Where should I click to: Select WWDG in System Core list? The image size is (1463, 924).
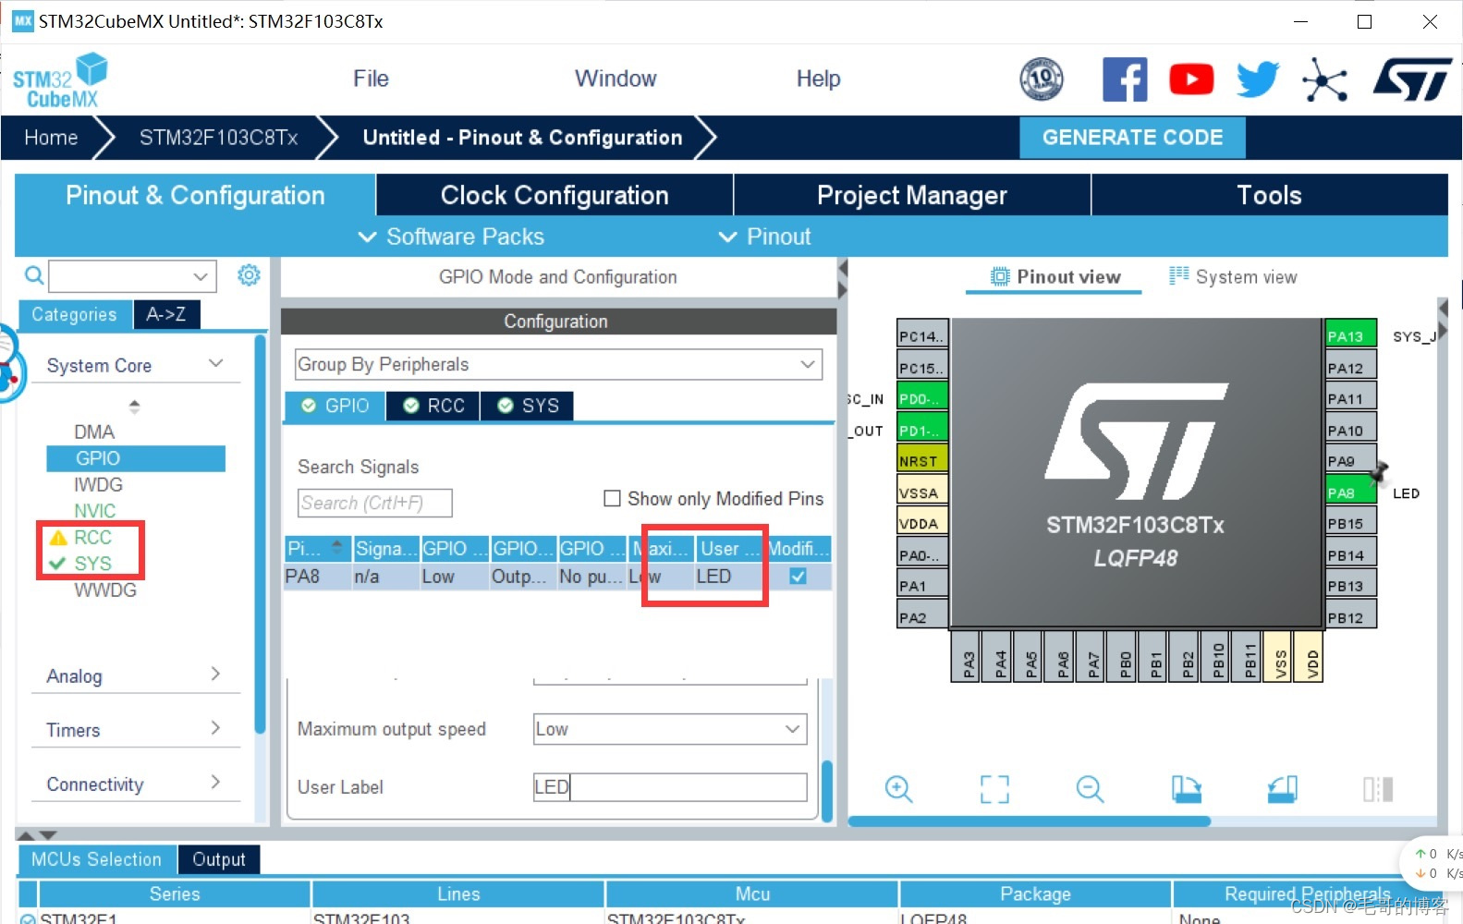coord(105,590)
